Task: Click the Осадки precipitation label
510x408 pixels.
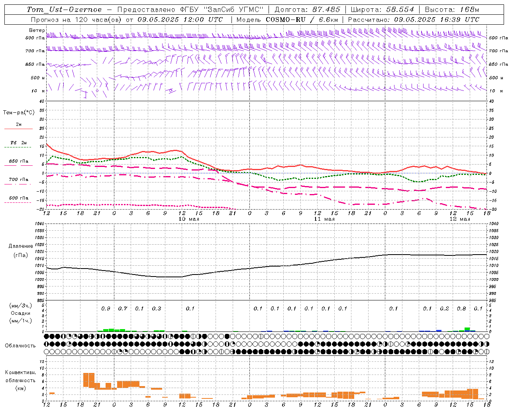Action: pyautogui.click(x=21, y=313)
